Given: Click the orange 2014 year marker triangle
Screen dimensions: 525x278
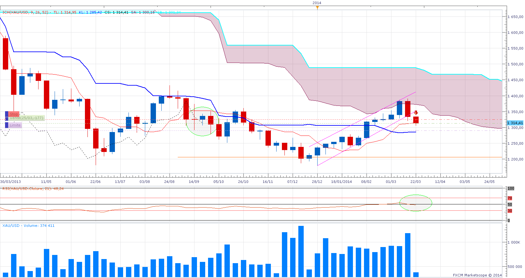Looking at the screenshot, I should pyautogui.click(x=317, y=8).
